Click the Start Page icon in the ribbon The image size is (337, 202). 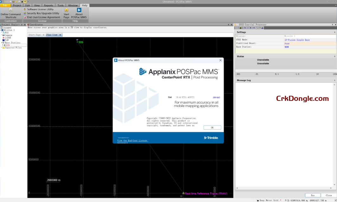coord(67,10)
